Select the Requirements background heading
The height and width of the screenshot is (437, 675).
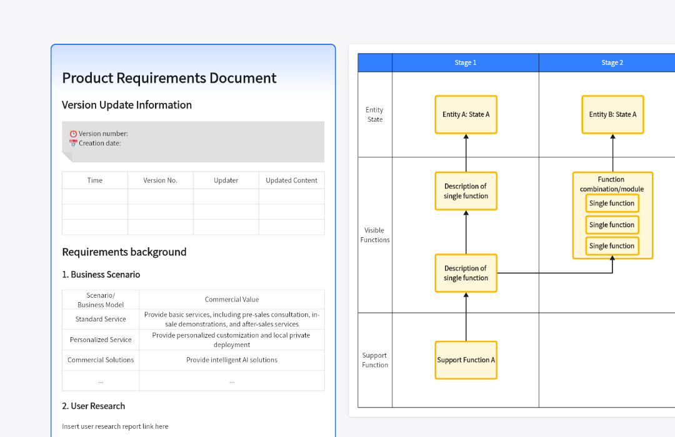[124, 252]
